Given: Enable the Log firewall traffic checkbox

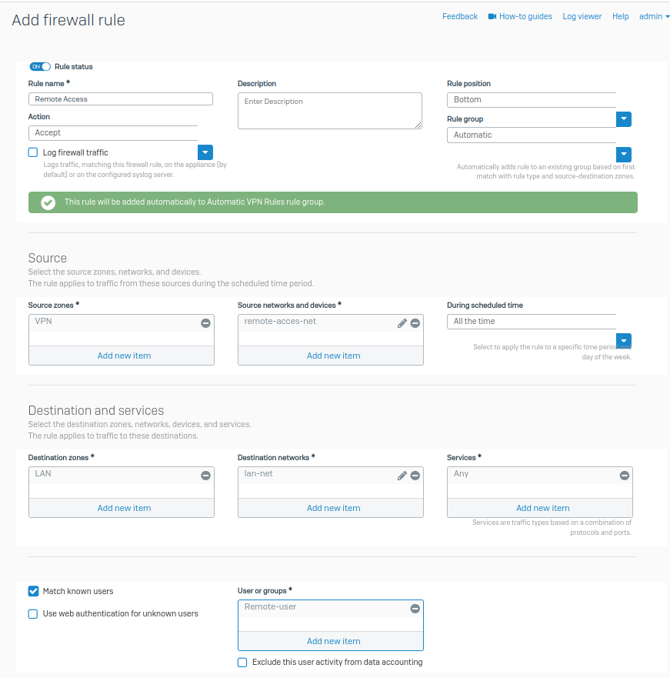Looking at the screenshot, I should coord(33,152).
